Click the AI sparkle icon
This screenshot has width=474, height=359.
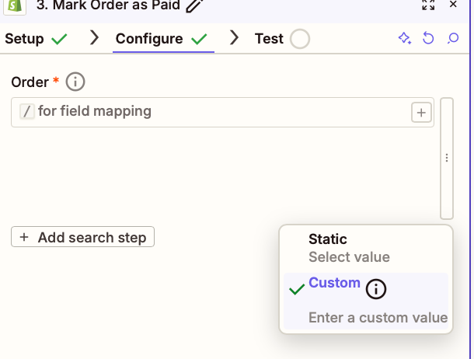click(x=404, y=39)
